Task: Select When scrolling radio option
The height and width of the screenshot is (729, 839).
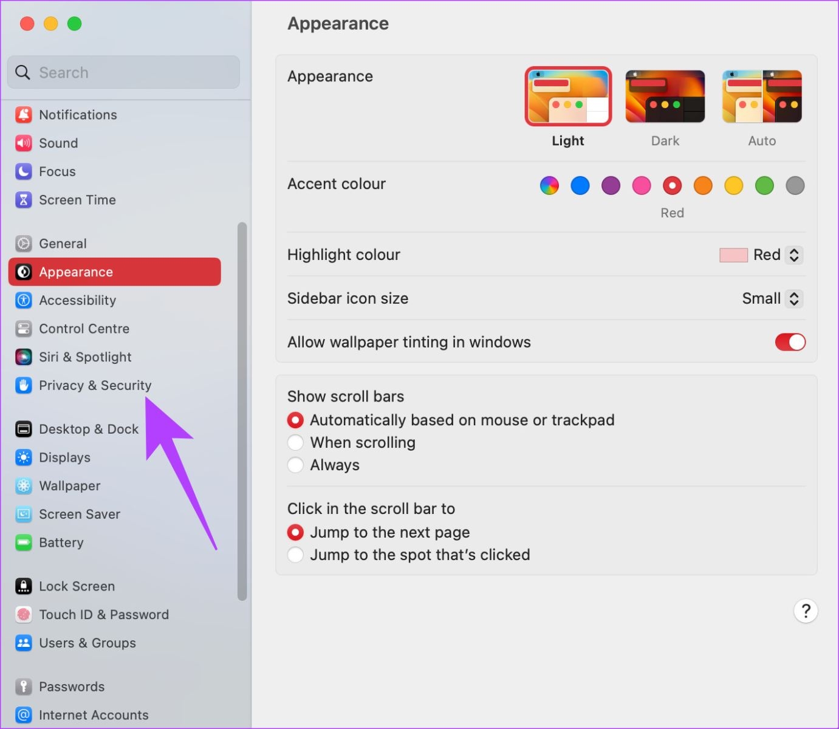Action: (295, 443)
